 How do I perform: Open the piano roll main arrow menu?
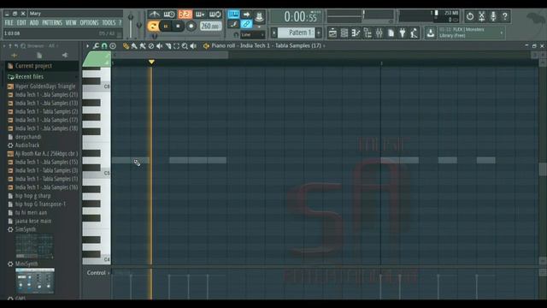tap(87, 45)
